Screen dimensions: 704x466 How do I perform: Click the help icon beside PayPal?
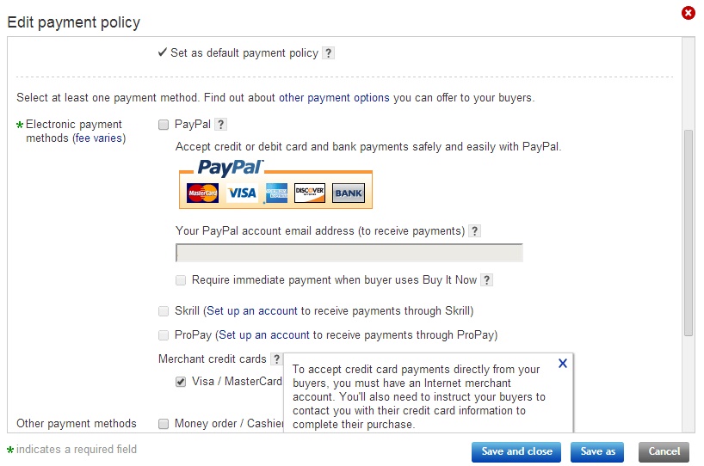click(x=220, y=125)
